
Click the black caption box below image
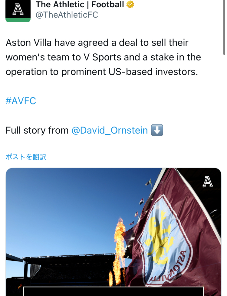pos(113,291)
